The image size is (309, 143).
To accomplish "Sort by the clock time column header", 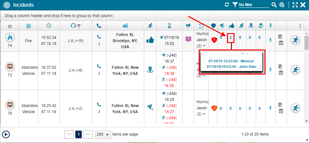I will click(49, 26).
